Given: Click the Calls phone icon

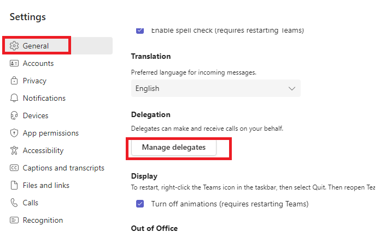Looking at the screenshot, I should 14,203.
